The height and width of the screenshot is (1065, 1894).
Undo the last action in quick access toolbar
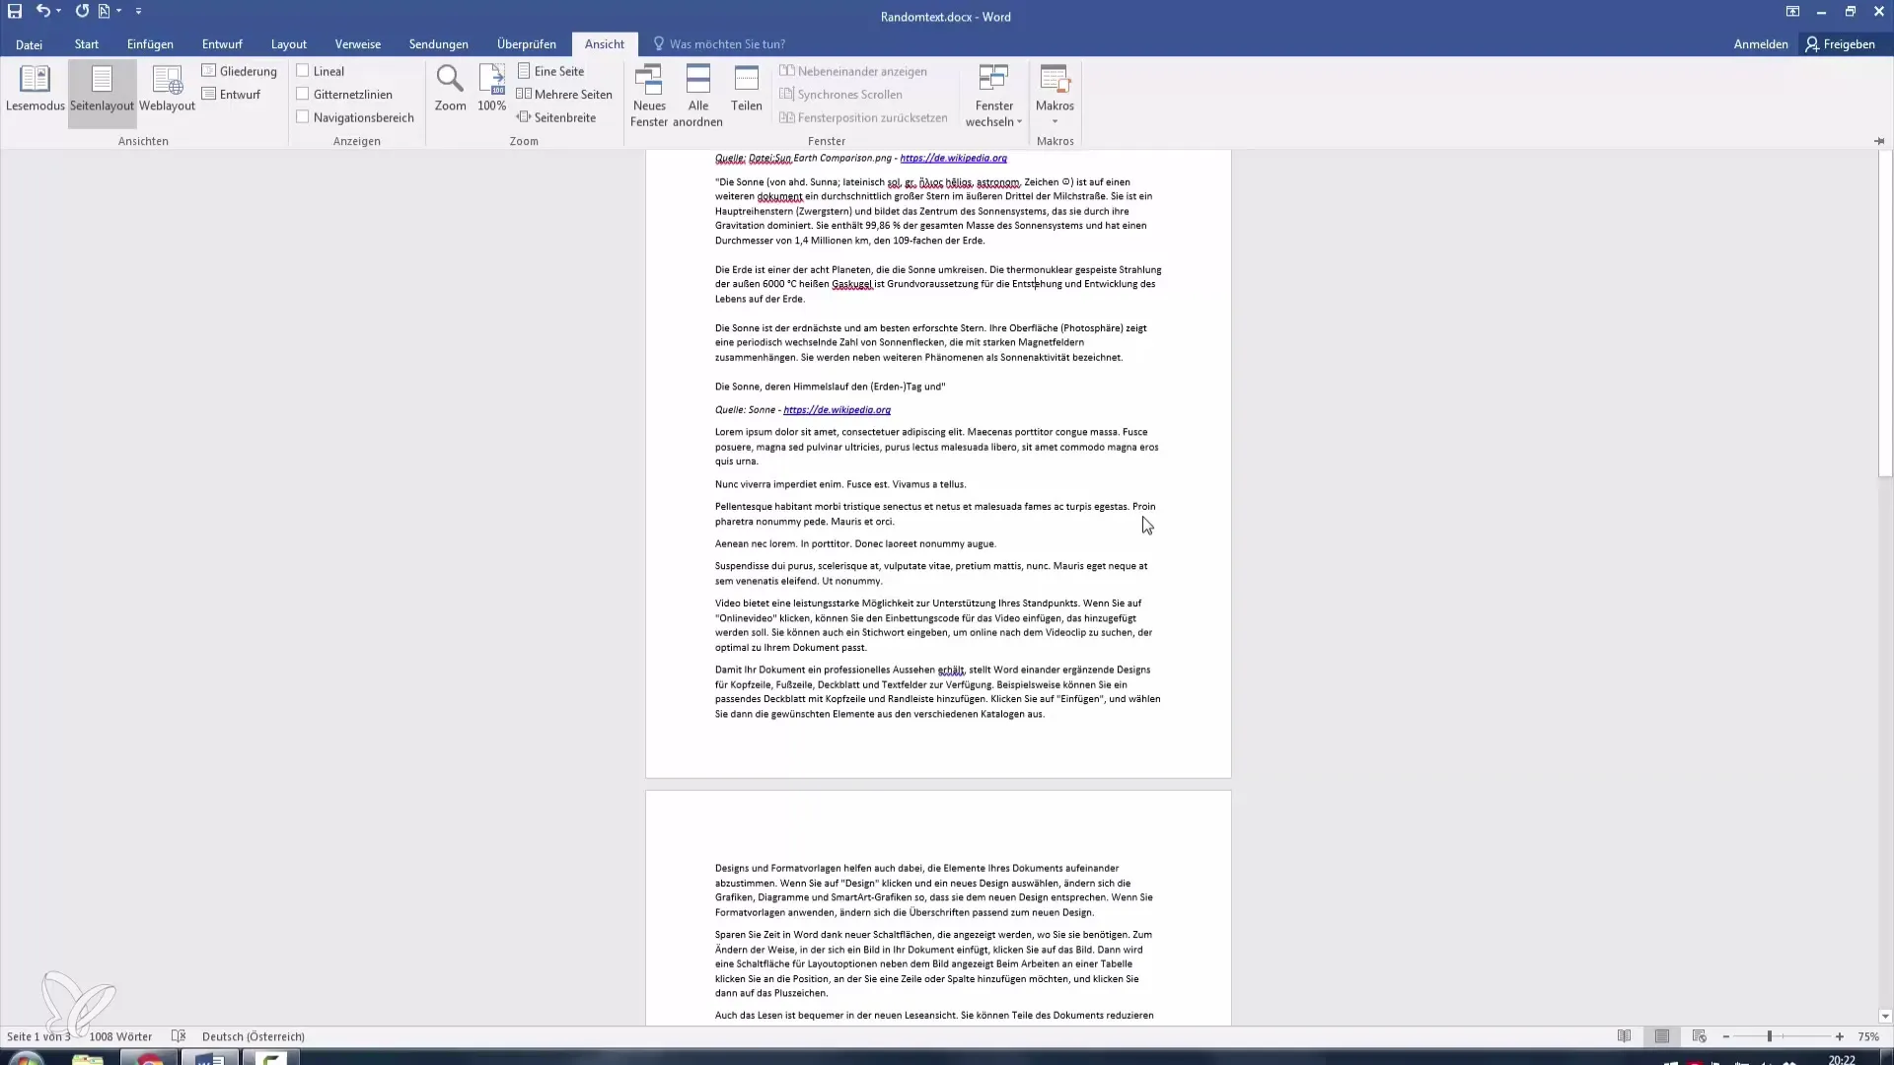coord(42,11)
